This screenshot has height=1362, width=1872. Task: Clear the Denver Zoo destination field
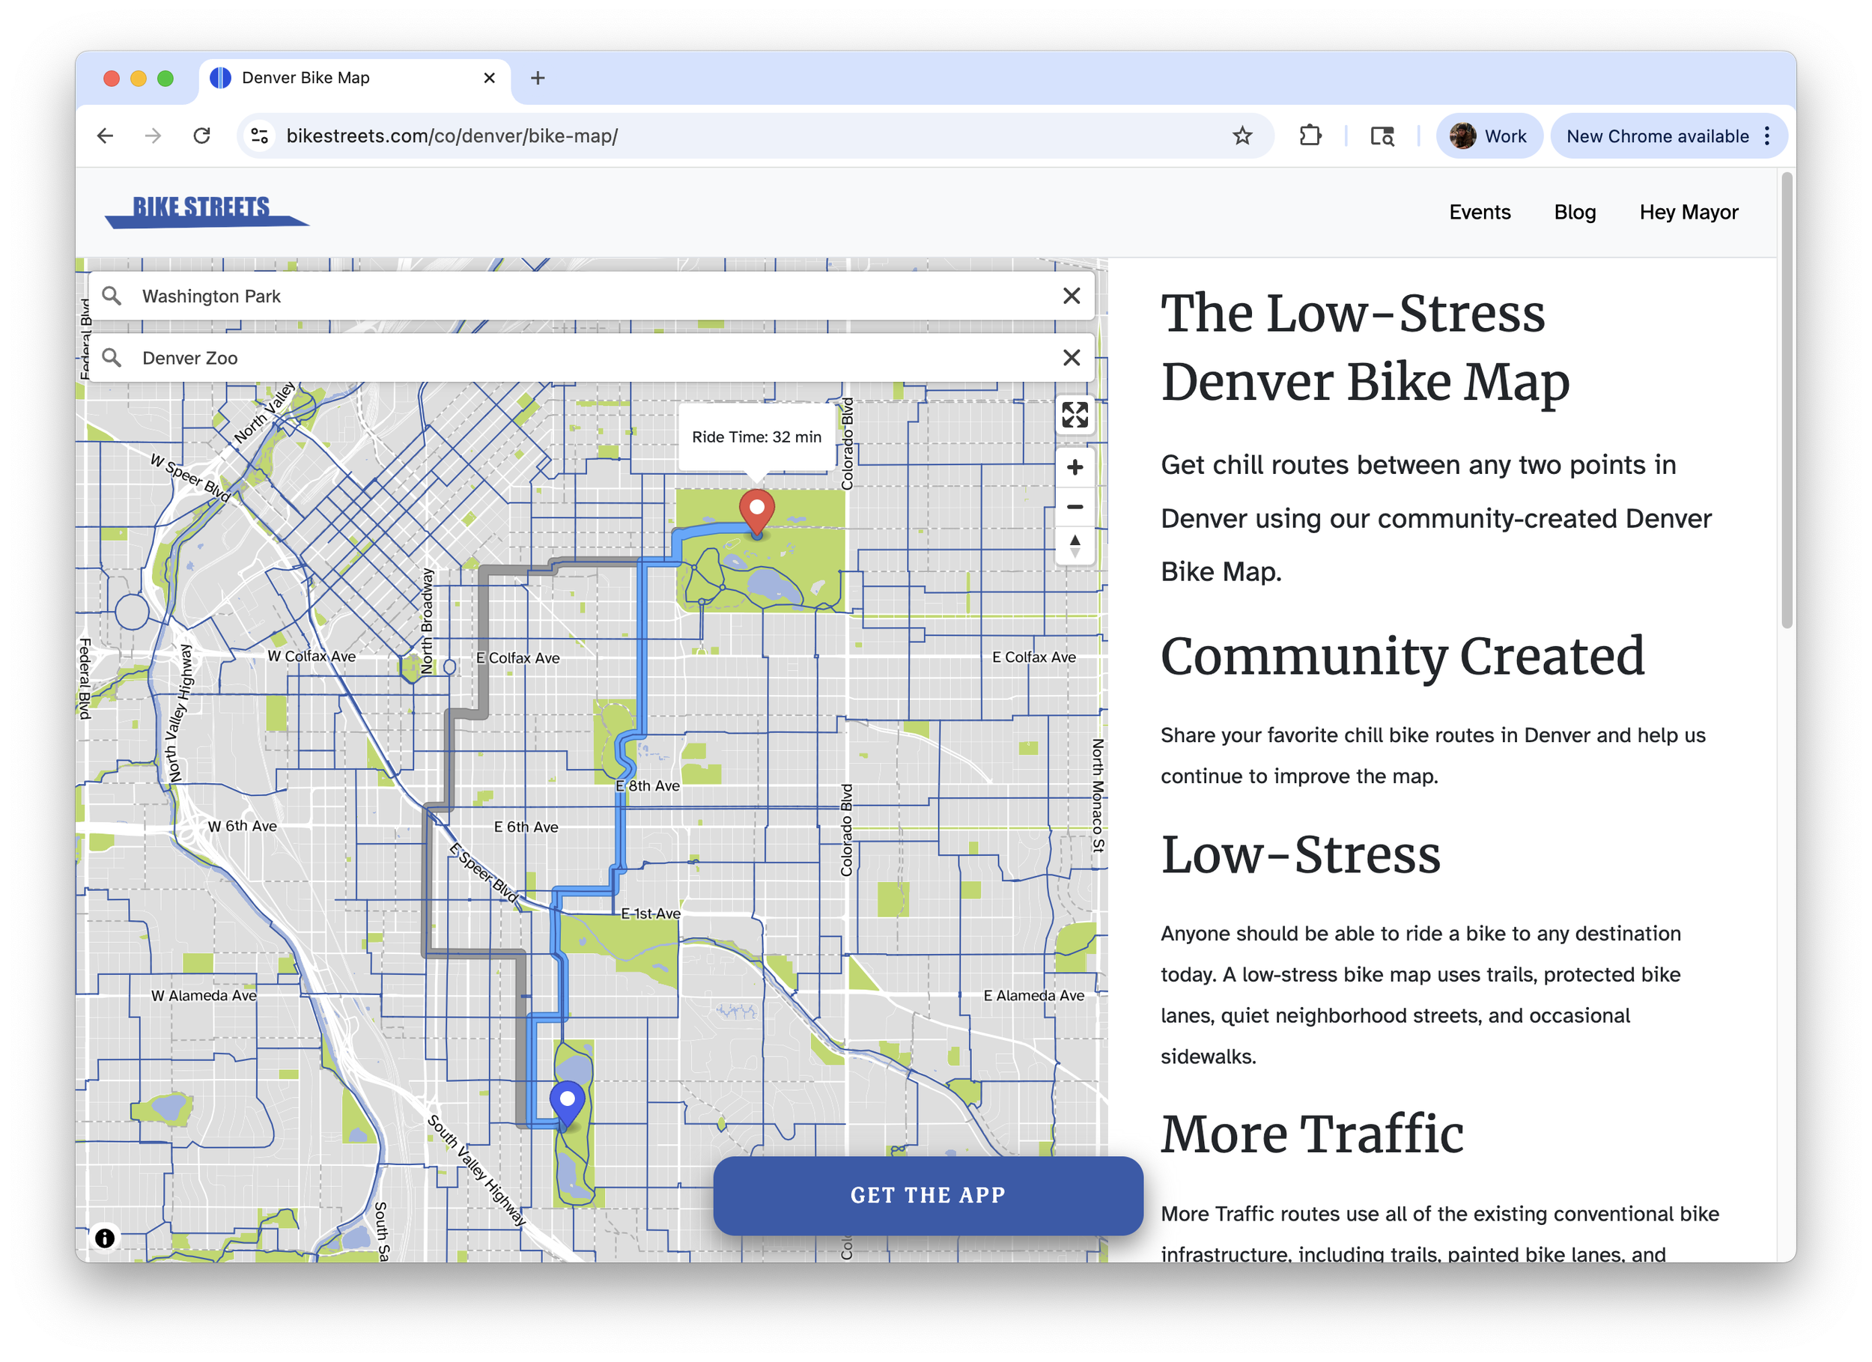click(x=1072, y=357)
